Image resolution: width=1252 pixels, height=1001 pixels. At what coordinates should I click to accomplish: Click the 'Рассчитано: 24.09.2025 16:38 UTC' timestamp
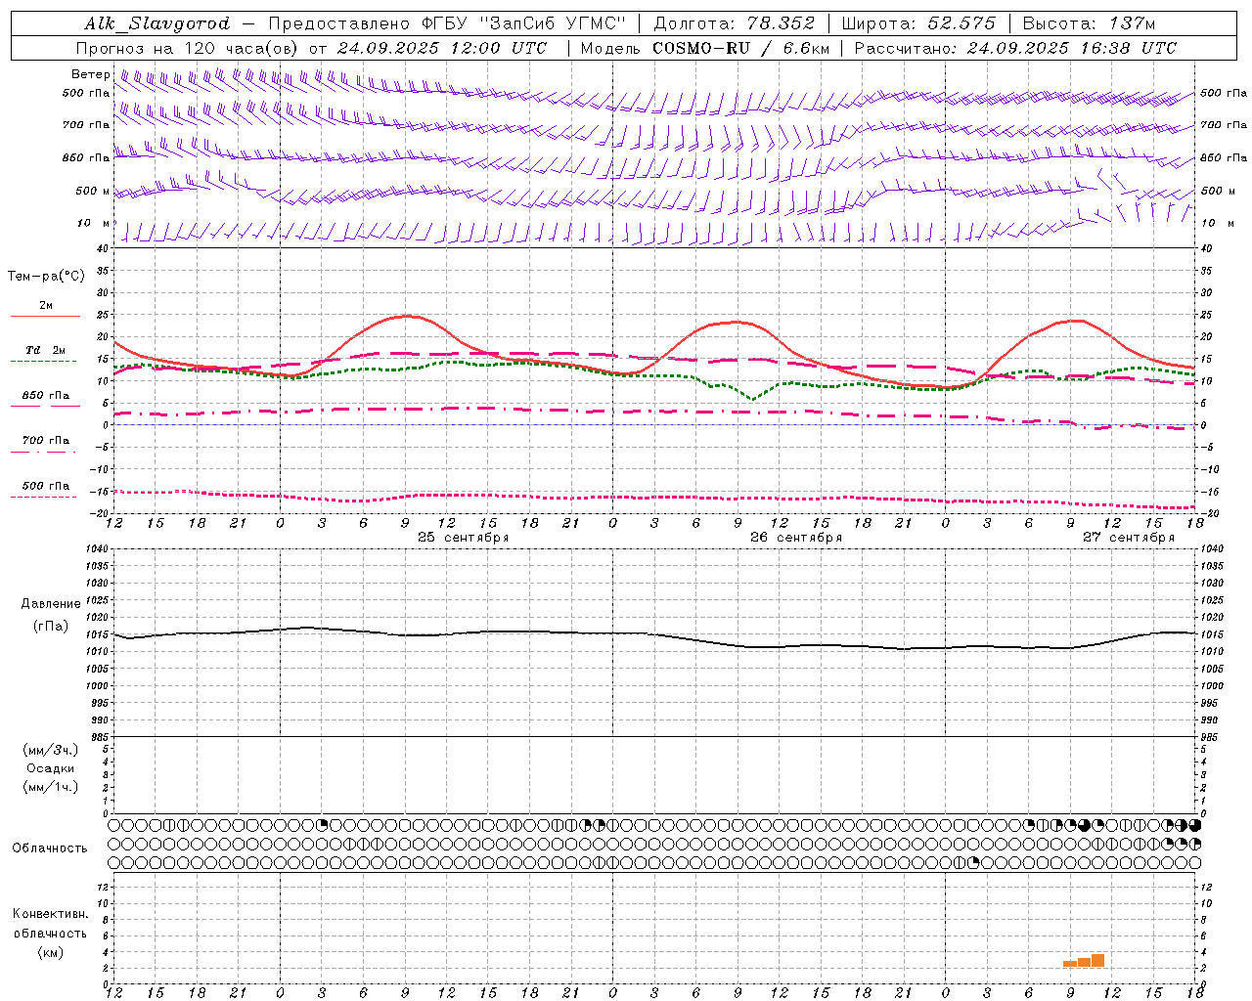1015,48
